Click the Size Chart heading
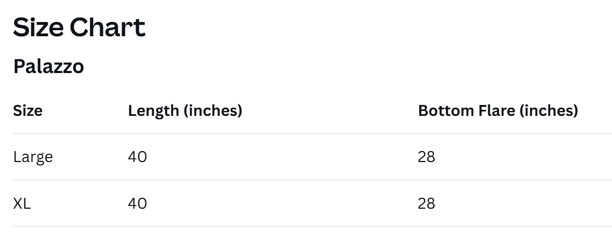Image resolution: width=612 pixels, height=251 pixels. pos(79,27)
